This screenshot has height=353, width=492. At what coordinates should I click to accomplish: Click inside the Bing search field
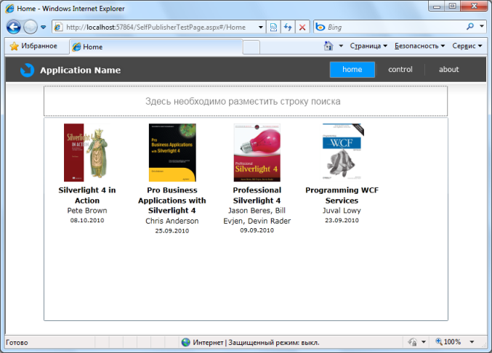(392, 27)
